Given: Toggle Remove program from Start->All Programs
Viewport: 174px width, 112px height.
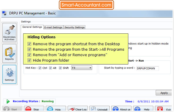Looking at the screenshot, I should click(29, 49).
